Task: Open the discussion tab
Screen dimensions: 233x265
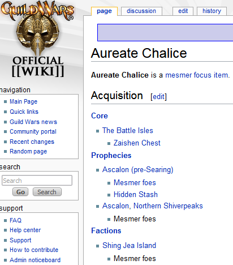Action: [x=141, y=11]
